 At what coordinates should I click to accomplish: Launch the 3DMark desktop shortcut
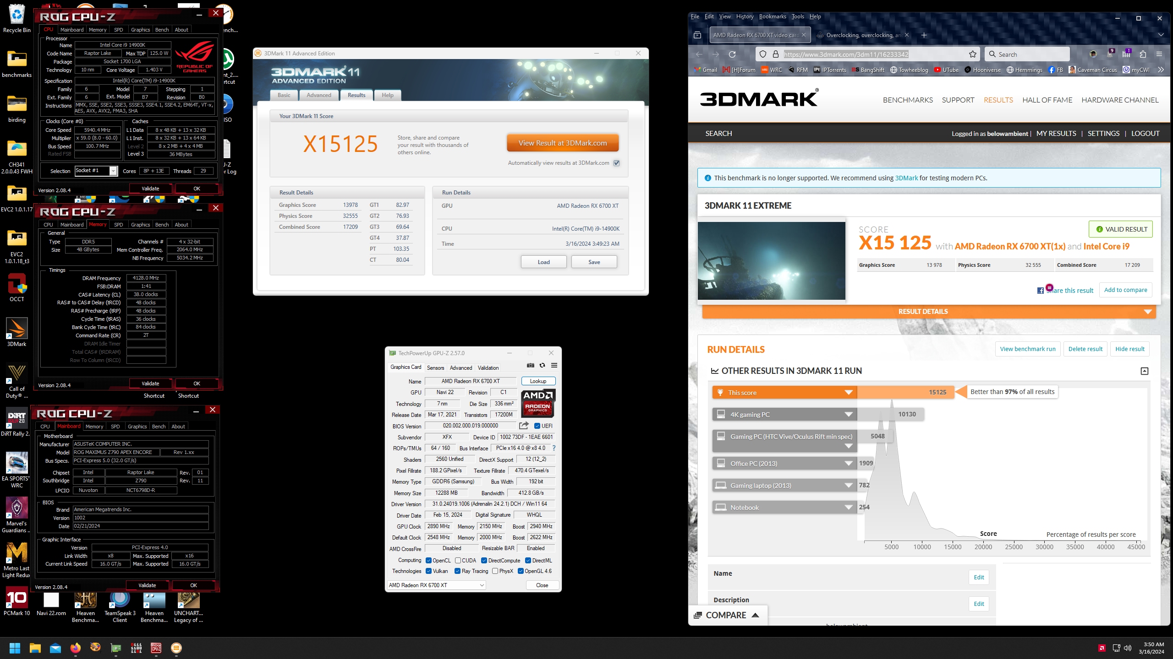[x=17, y=332]
